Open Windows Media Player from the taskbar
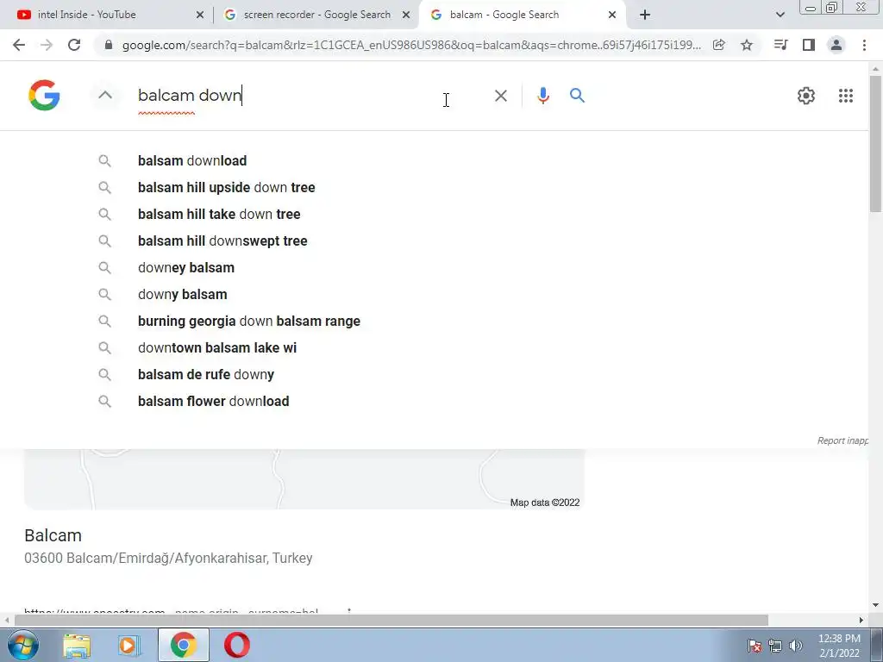The width and height of the screenshot is (883, 662). 129,646
